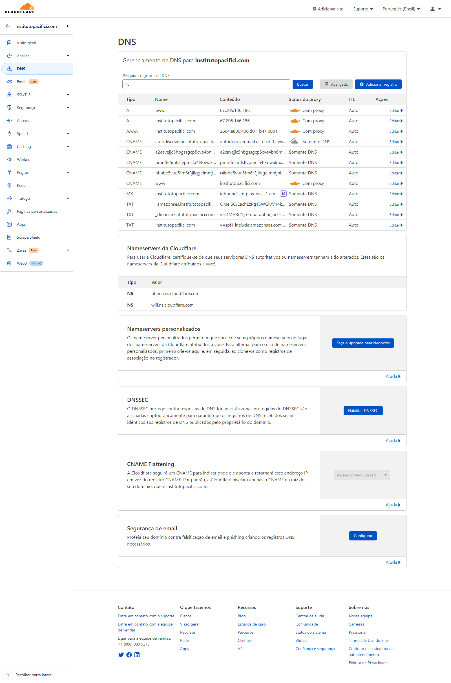This screenshot has width=451, height=683.
Task: Click Política de Privacidade footer link
Action: pyautogui.click(x=368, y=663)
